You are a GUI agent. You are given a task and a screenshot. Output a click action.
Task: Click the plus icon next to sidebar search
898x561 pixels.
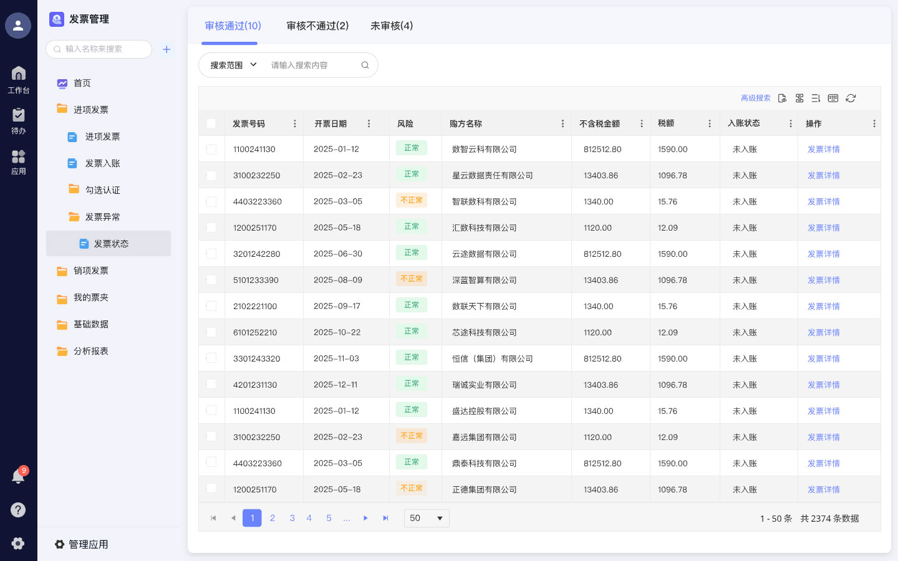167,49
